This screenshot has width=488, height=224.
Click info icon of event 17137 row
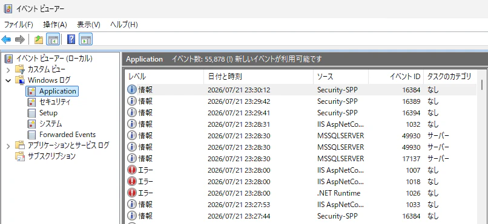coord(132,159)
